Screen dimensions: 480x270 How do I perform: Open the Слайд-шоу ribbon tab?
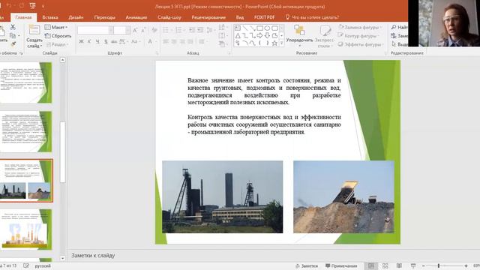click(x=169, y=17)
